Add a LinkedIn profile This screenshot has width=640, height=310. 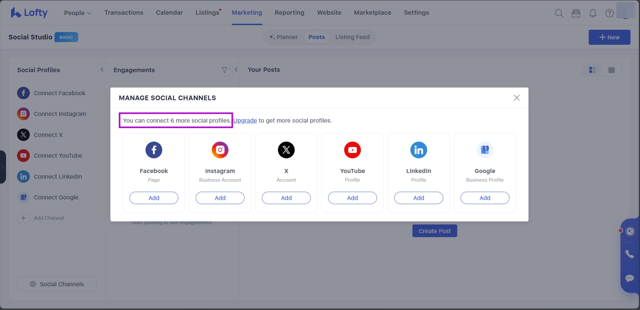419,198
